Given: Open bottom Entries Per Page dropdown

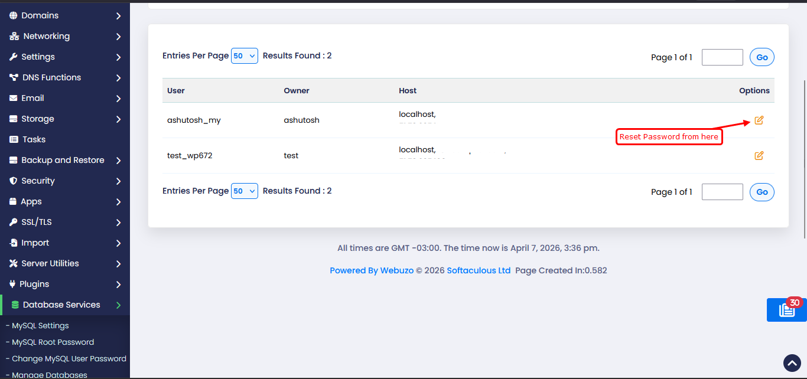Looking at the screenshot, I should pyautogui.click(x=245, y=191).
